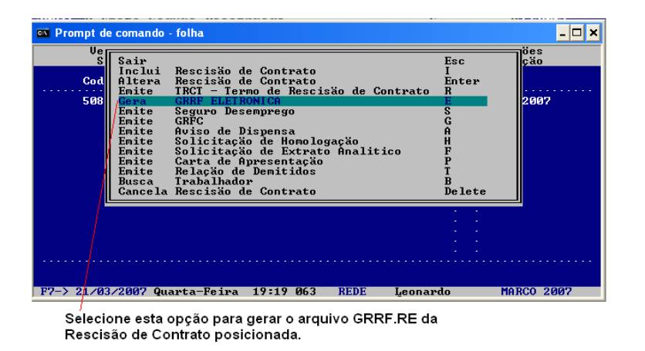
Task: Click the code 508 row value
Action: pyautogui.click(x=93, y=101)
